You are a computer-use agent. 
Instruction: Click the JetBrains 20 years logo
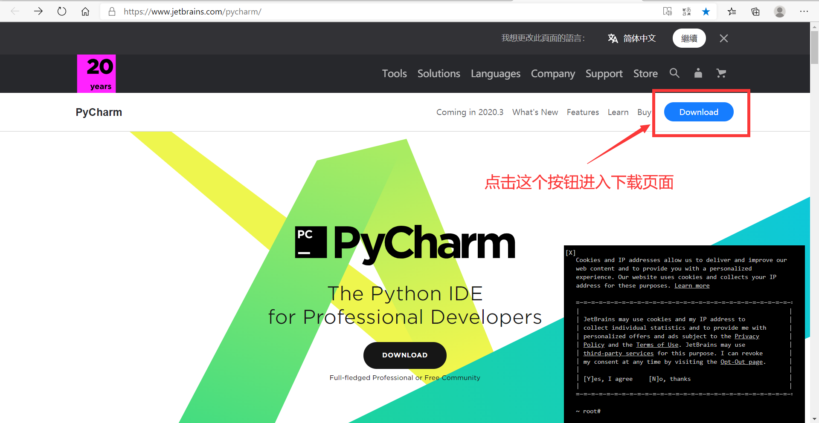click(96, 74)
